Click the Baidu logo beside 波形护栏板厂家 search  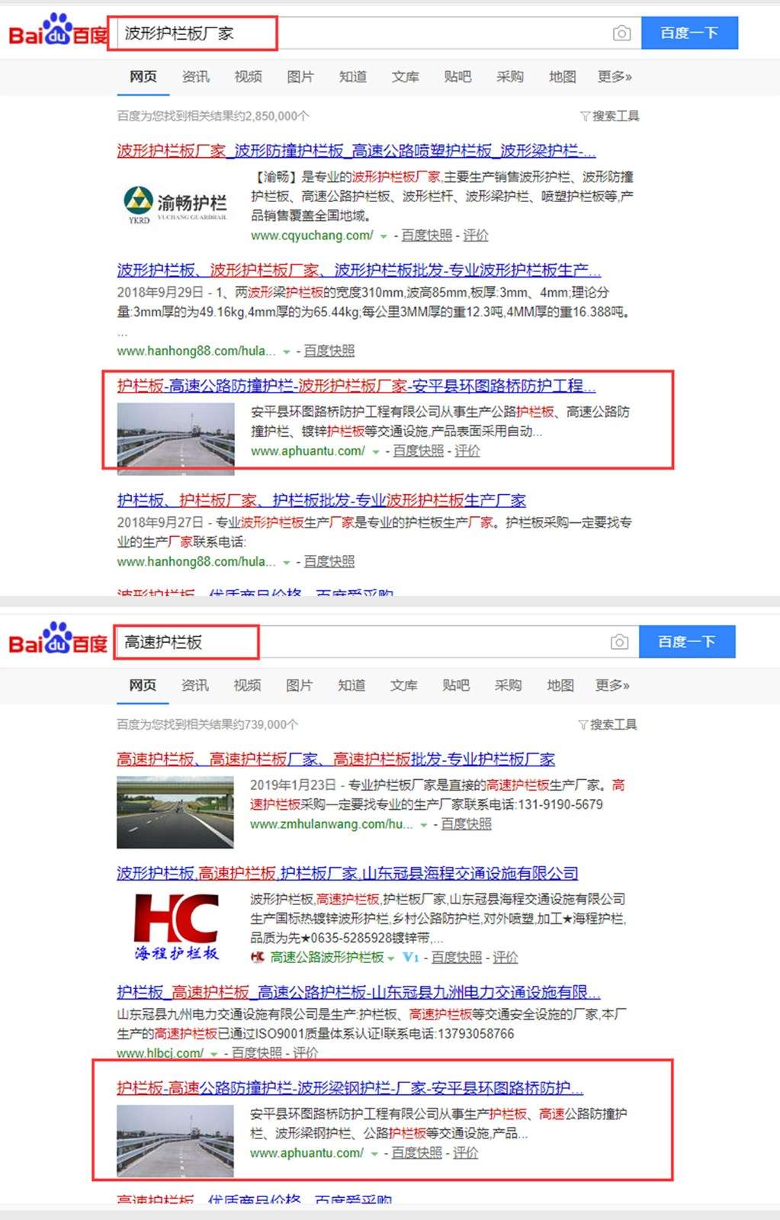coord(58,31)
